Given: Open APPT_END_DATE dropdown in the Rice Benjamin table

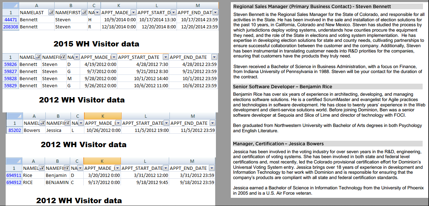Looking at the screenshot, I should [212, 168].
